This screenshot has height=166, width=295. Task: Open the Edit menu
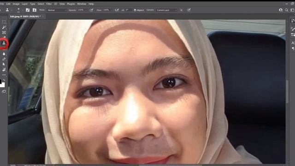click(8, 4)
